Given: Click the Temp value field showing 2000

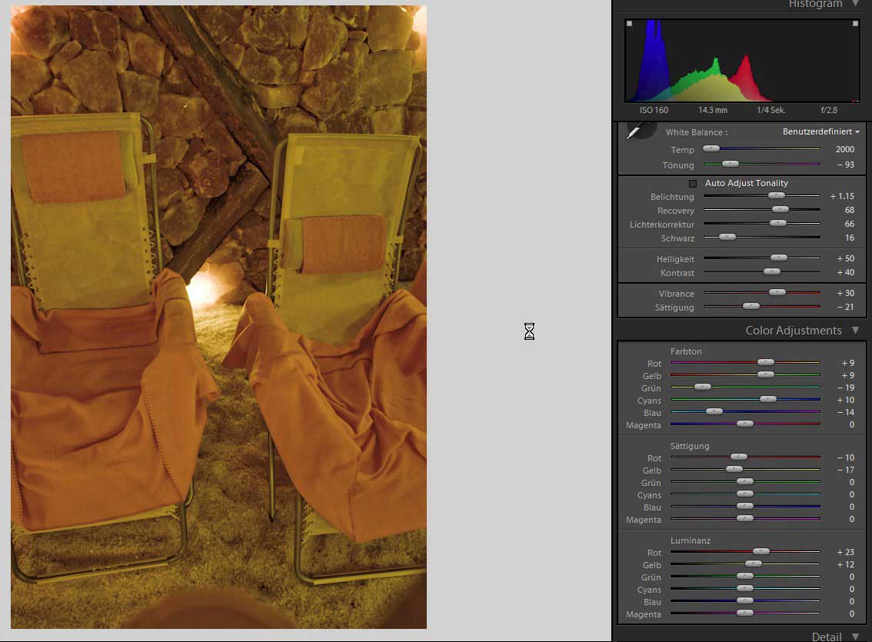Looking at the screenshot, I should [x=844, y=150].
